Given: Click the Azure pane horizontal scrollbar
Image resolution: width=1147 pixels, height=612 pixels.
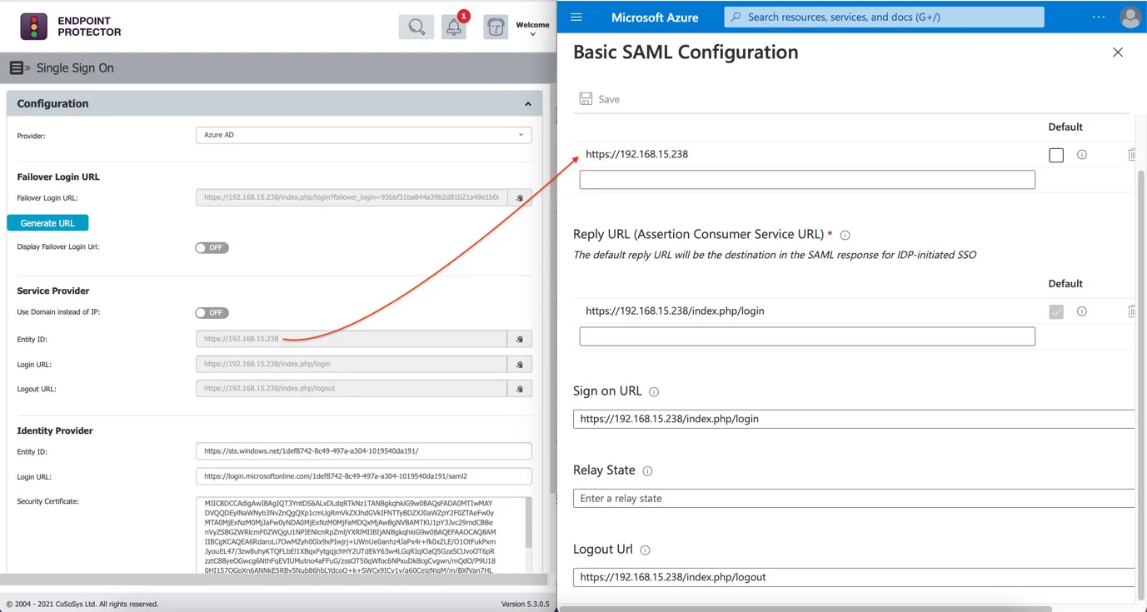Looking at the screenshot, I should tap(805, 608).
